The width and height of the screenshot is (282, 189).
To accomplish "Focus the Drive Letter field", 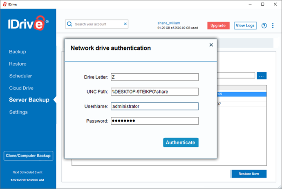I will pyautogui.click(x=154, y=77).
